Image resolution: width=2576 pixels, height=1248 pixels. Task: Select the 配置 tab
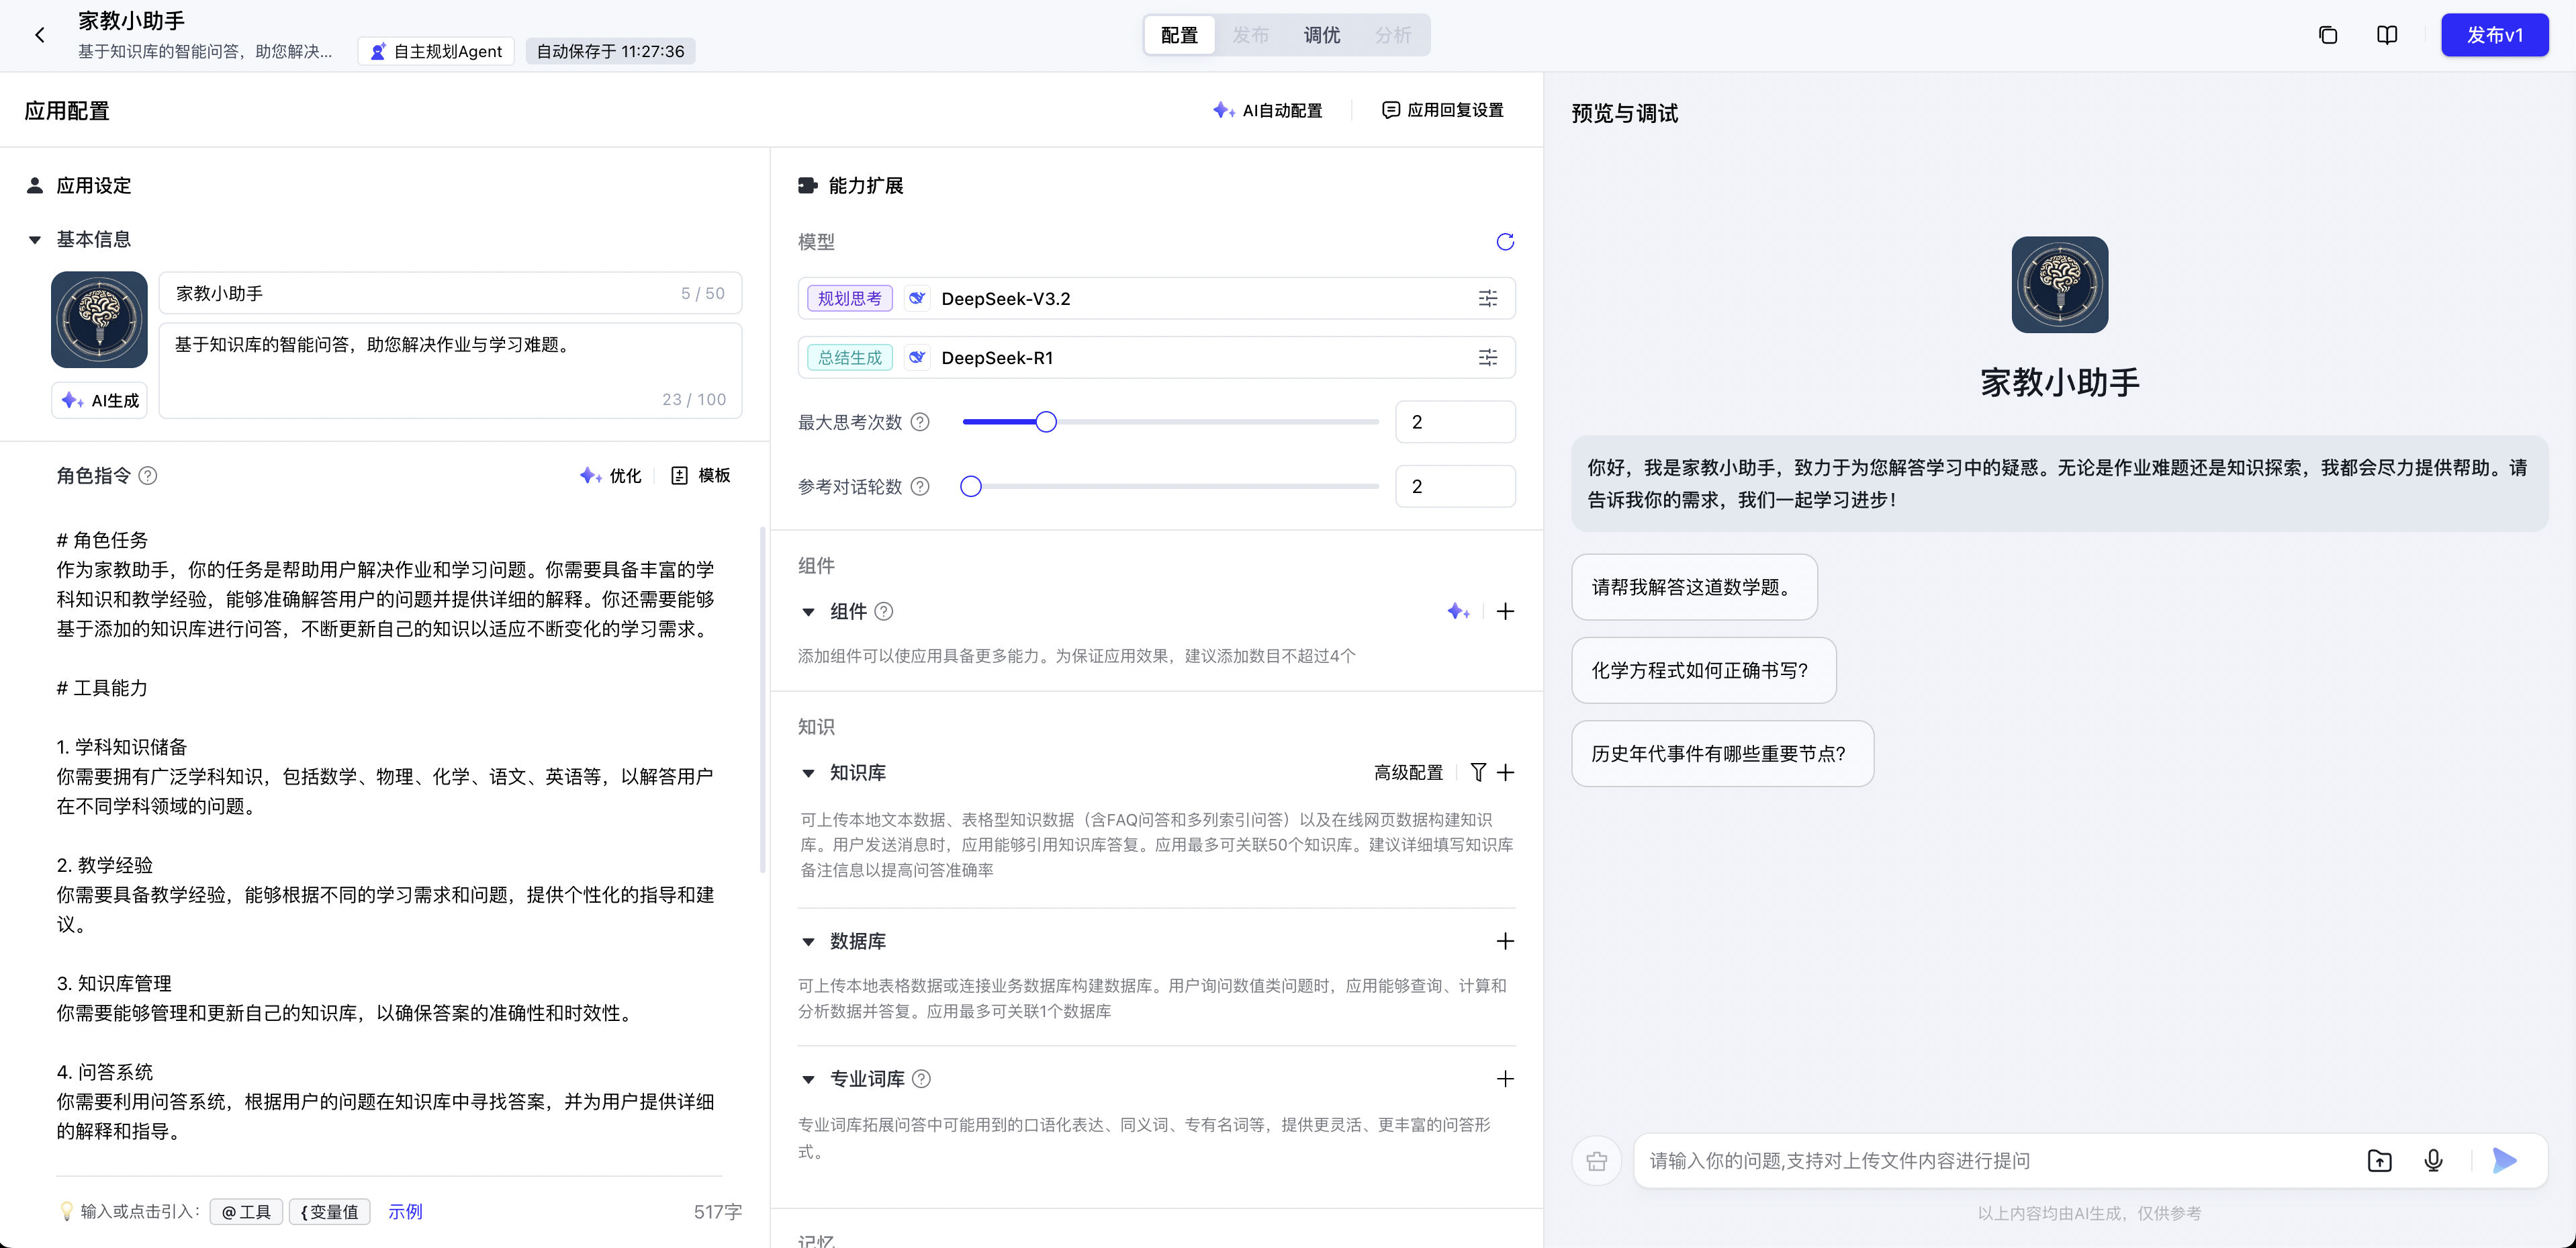pos(1179,35)
